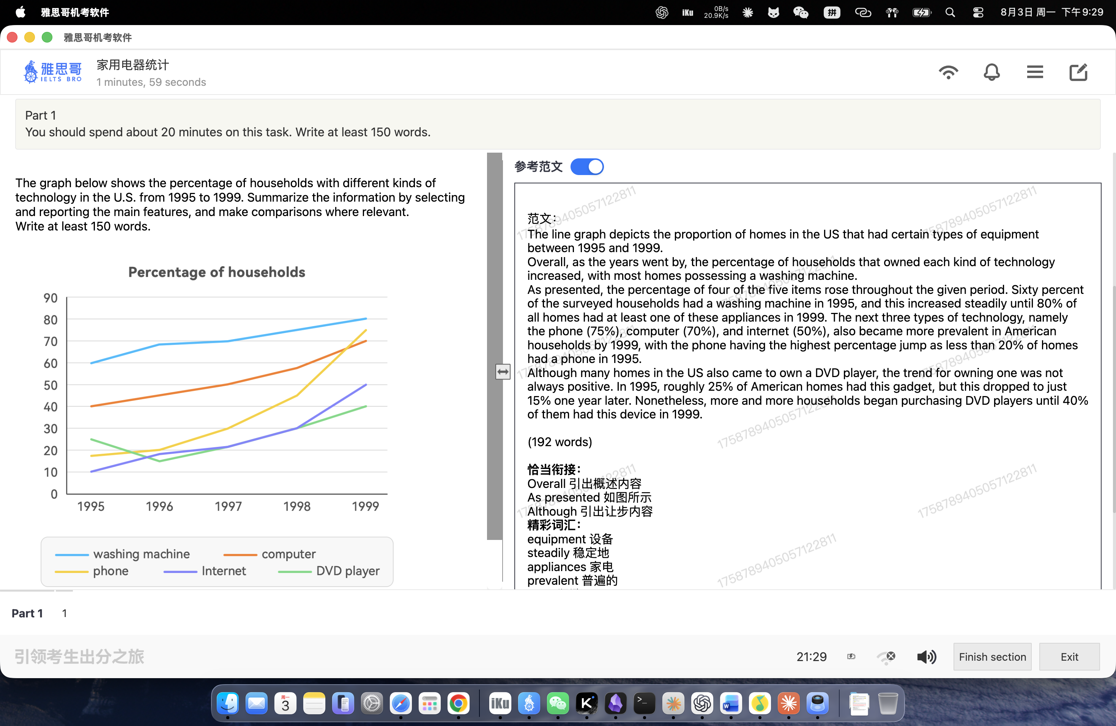Open the WeChat menu bar icon
The image size is (1116, 726).
click(801, 12)
